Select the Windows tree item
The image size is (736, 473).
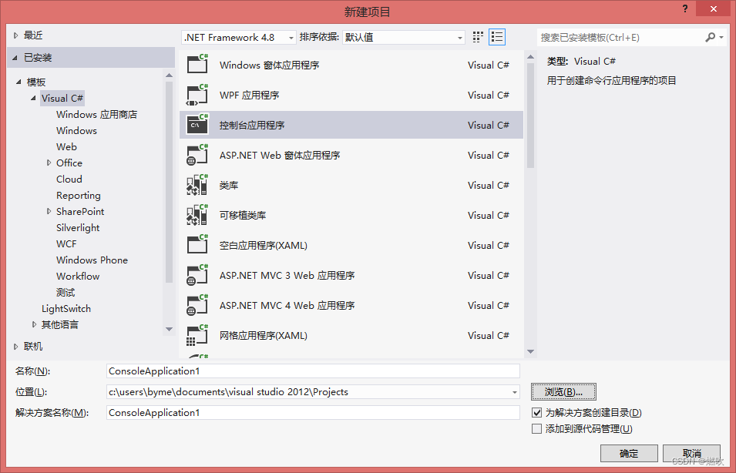[x=76, y=130]
